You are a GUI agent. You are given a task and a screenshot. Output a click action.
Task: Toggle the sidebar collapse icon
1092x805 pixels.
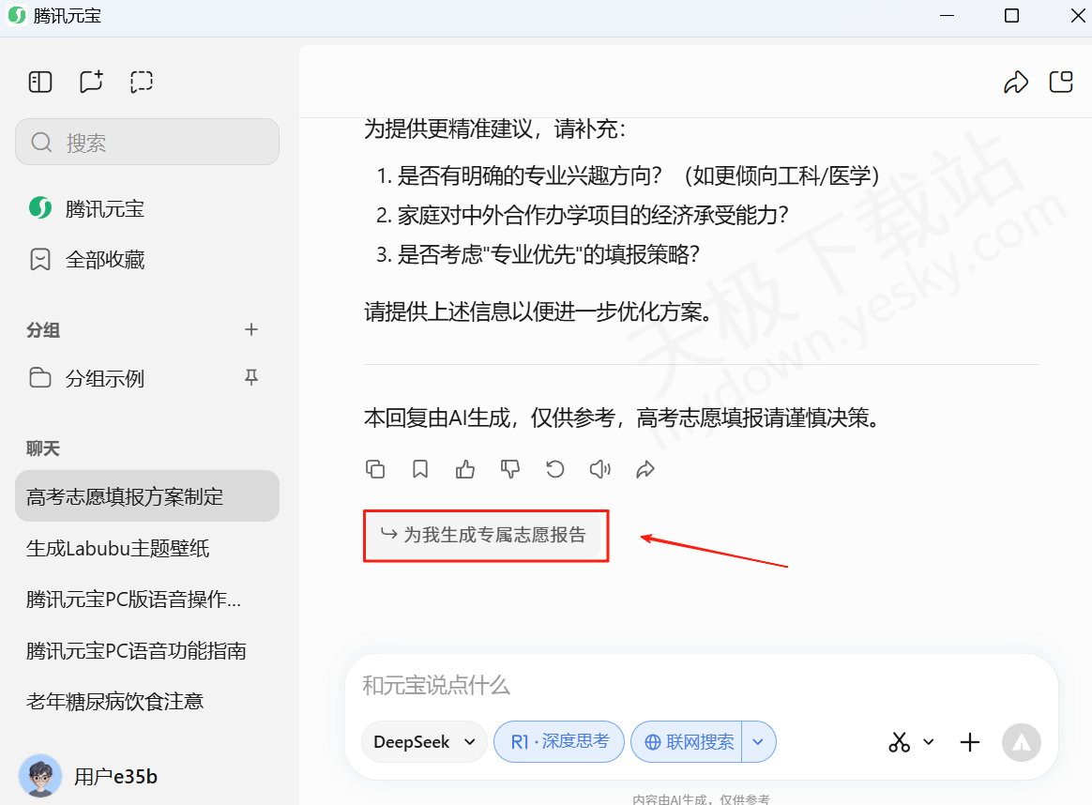click(x=40, y=82)
